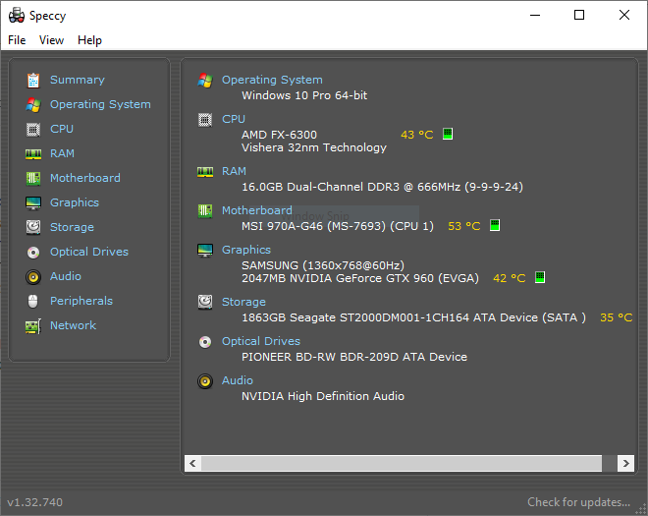
Task: Click the CPU chip icon in summary pane
Action: (205, 120)
